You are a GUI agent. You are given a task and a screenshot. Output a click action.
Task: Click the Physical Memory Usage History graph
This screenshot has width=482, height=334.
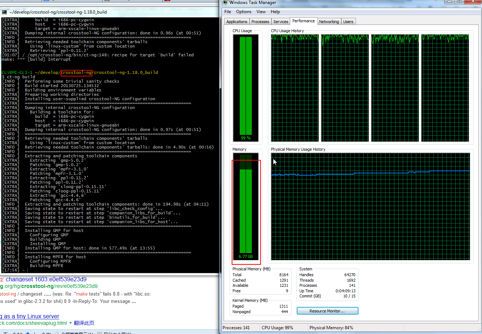click(x=370, y=207)
